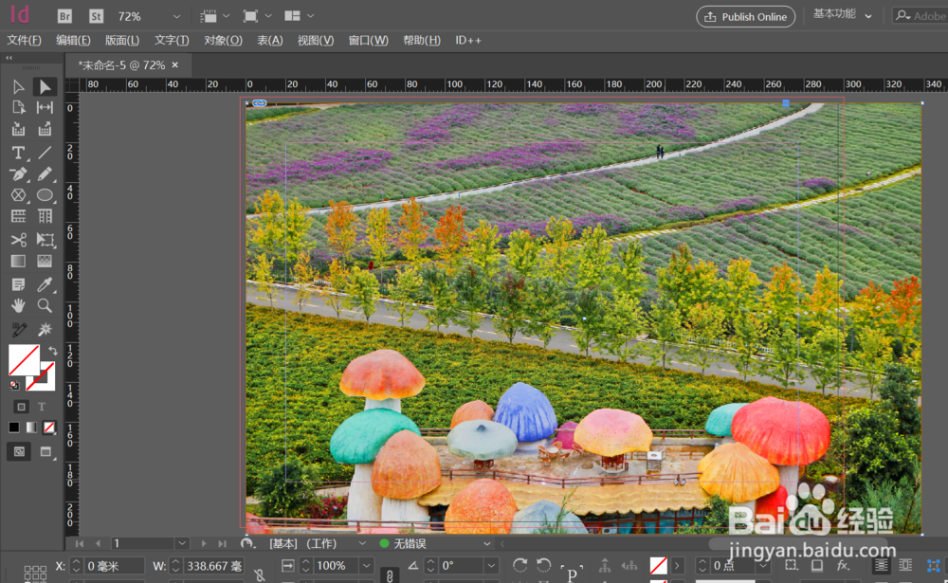The width and height of the screenshot is (948, 583).
Task: Select the Horizontal Grid tool
Action: pos(18,216)
